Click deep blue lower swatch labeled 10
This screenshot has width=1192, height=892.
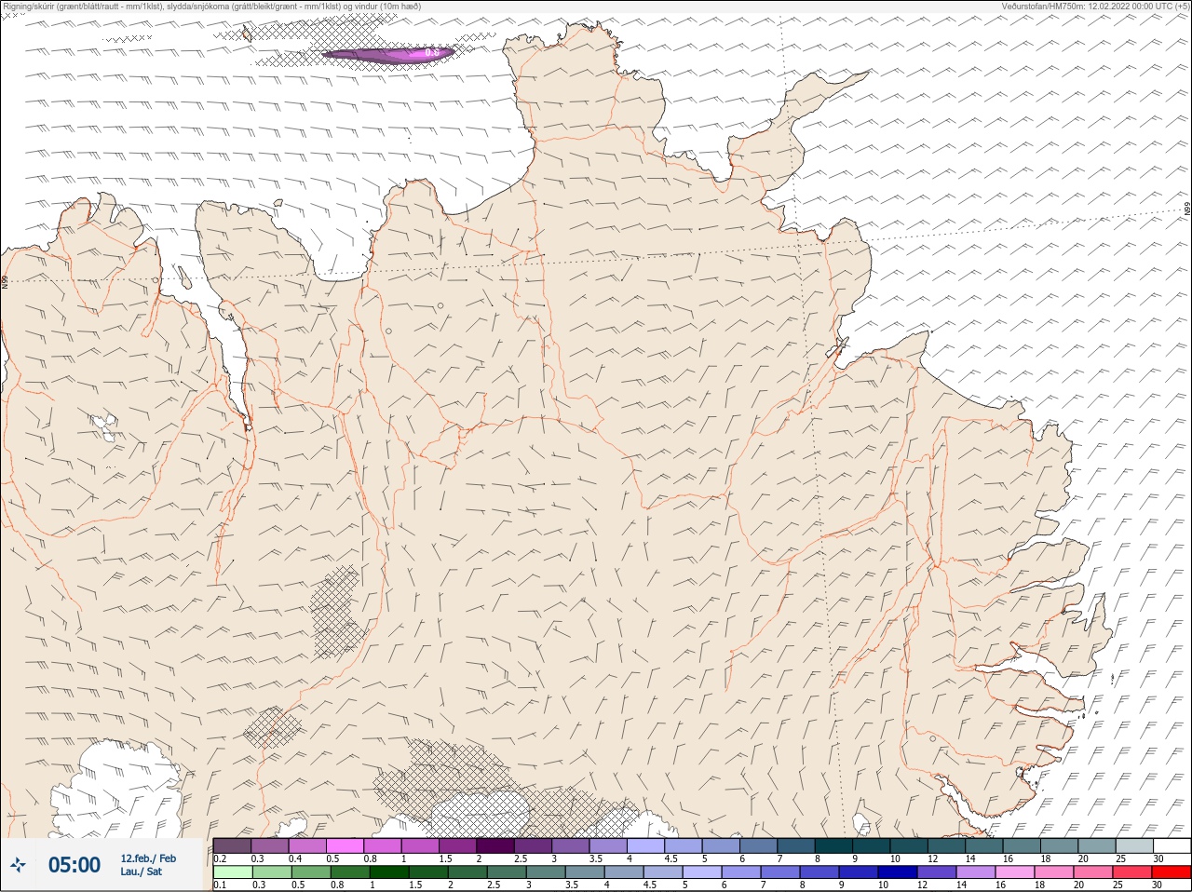(x=898, y=872)
